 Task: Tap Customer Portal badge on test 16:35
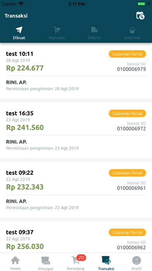click(x=127, y=114)
